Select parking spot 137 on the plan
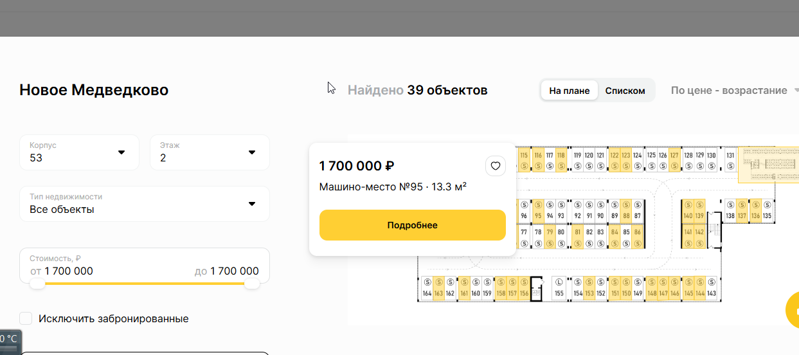The height and width of the screenshot is (355, 799). [742, 210]
